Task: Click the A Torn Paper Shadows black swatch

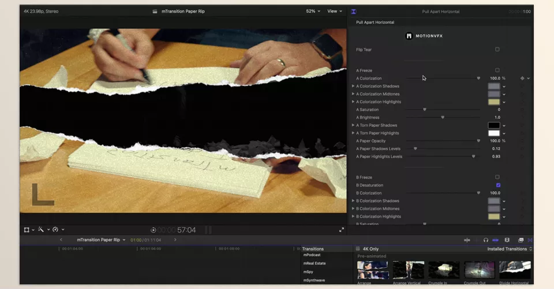Action: 494,125
